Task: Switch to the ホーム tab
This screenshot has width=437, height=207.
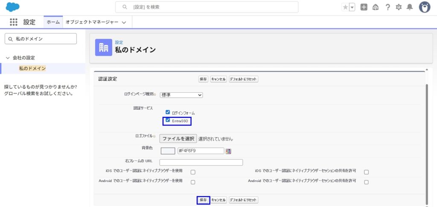Action: coord(53,22)
